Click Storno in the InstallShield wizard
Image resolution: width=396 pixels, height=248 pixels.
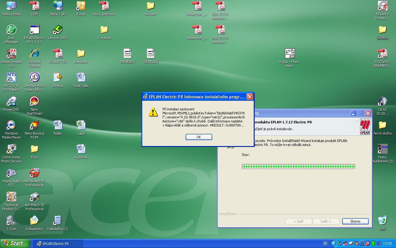tap(355, 221)
